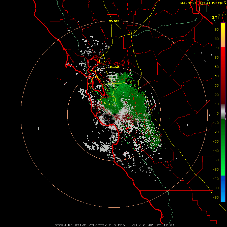Screen dimensions: 227x227
Task: Click the NEXR label above the color scale
Action: click(222, 15)
